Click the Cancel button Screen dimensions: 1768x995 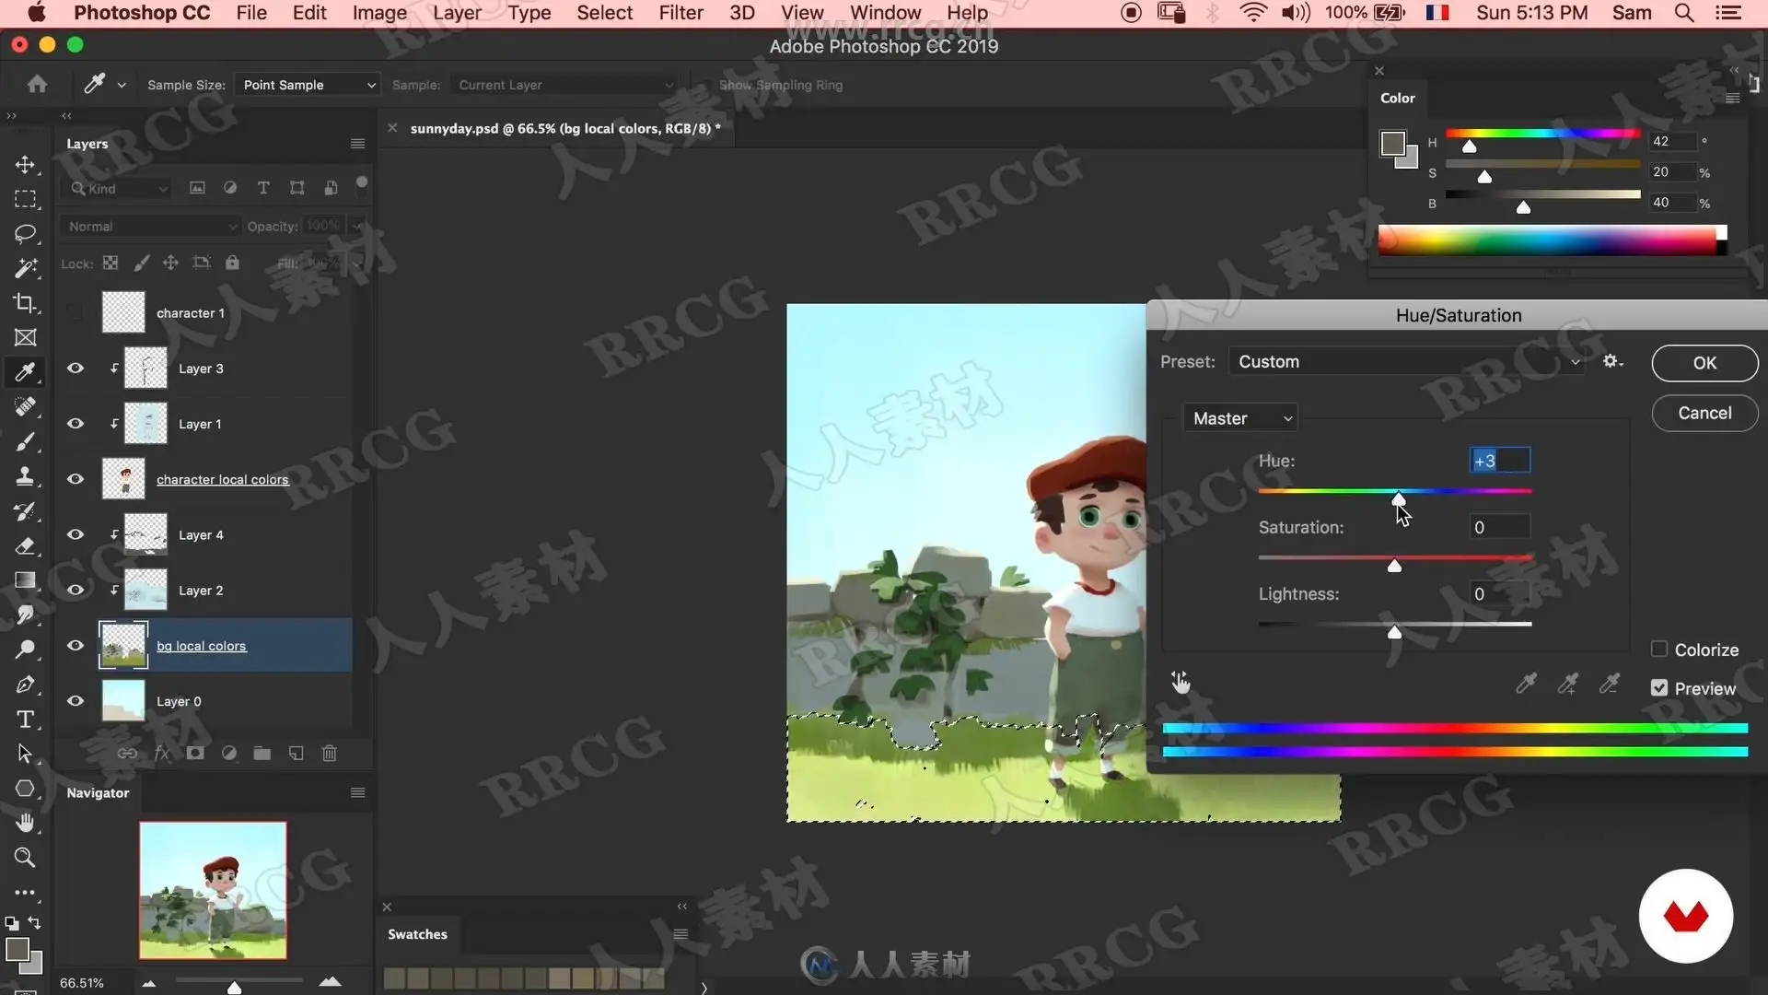coord(1704,413)
